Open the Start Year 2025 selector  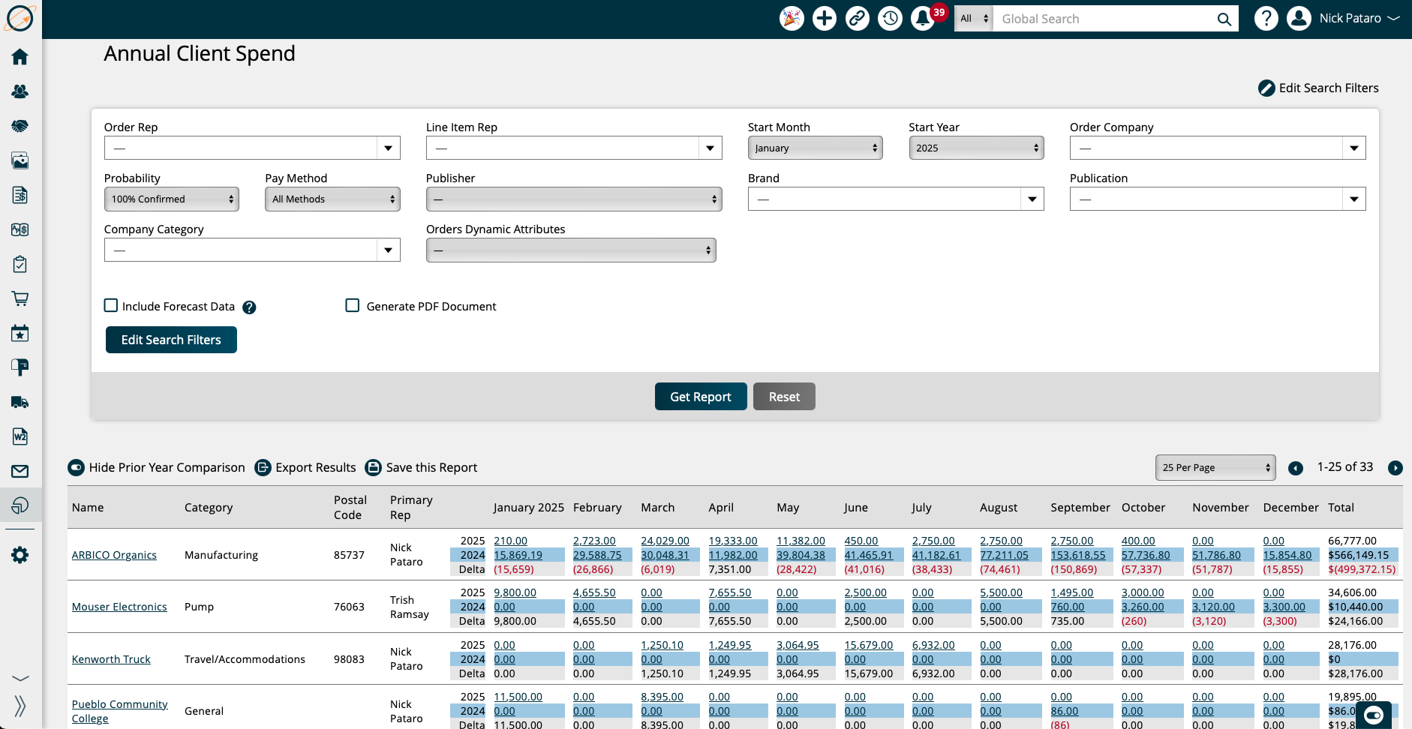click(x=976, y=148)
